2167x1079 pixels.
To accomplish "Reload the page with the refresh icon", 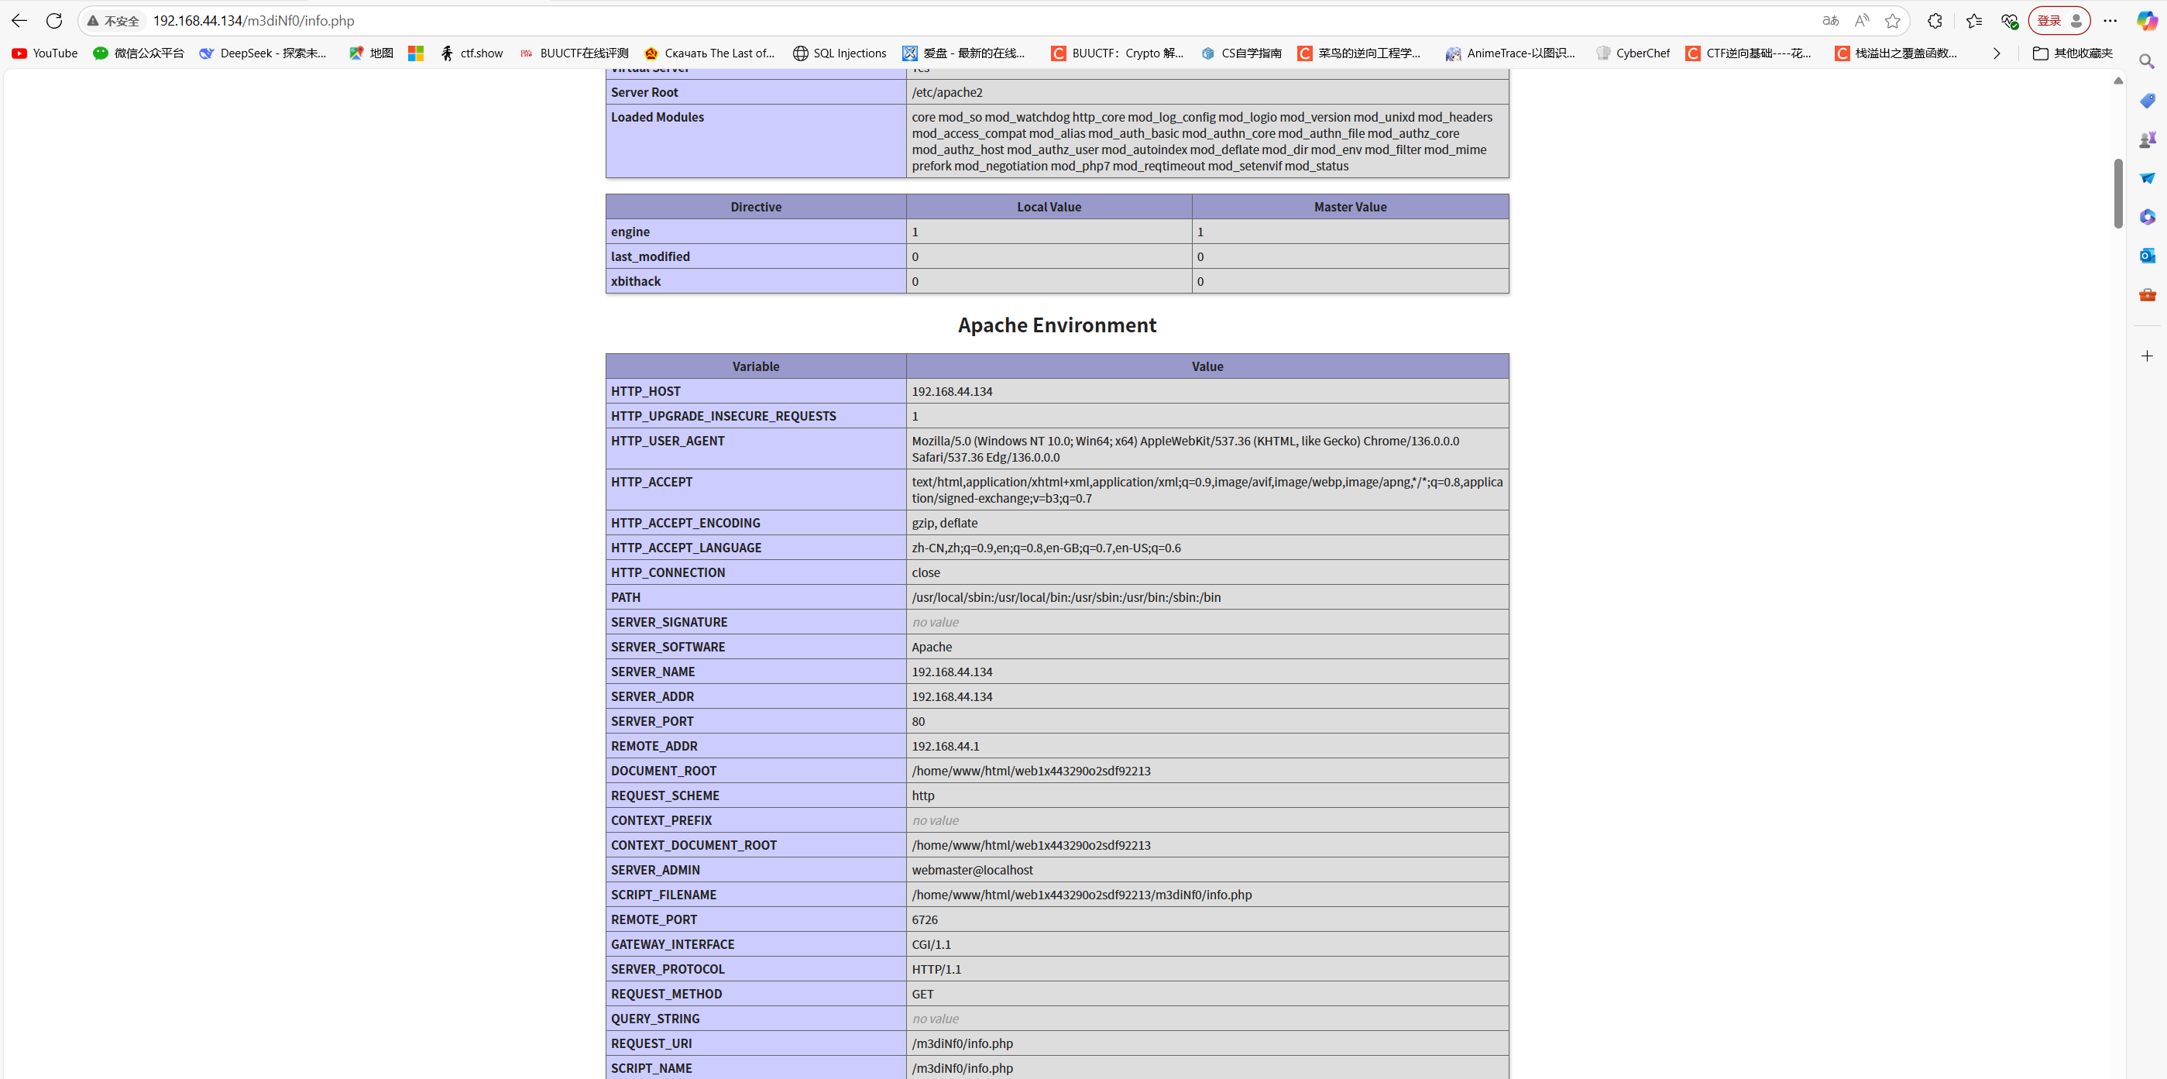I will 55,20.
